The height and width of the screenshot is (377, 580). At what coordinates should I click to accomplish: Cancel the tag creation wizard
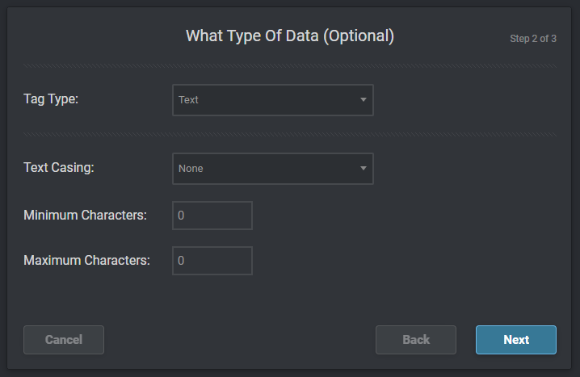(64, 340)
